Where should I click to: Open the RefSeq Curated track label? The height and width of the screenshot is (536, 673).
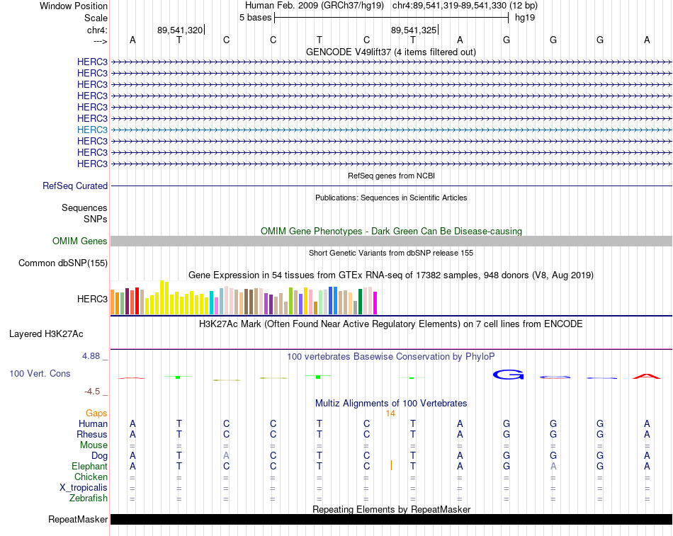75,186
